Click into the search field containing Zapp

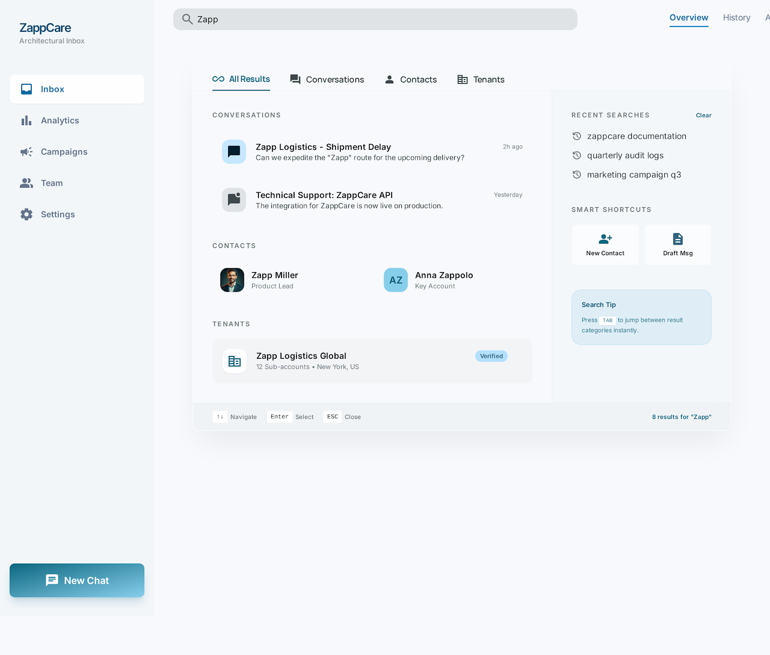tap(375, 19)
